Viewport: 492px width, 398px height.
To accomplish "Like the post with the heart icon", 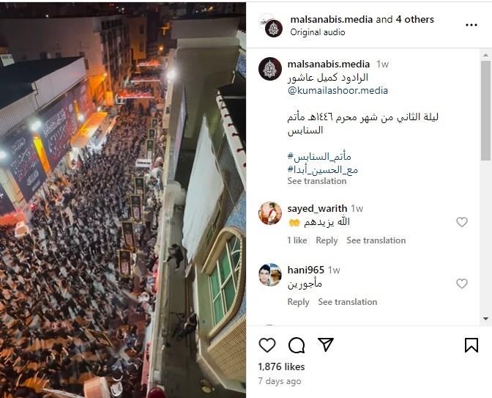I will coord(267,345).
